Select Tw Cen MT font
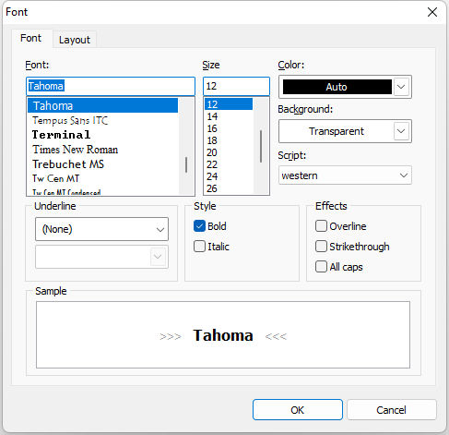Image resolution: width=449 pixels, height=435 pixels. pos(102,178)
